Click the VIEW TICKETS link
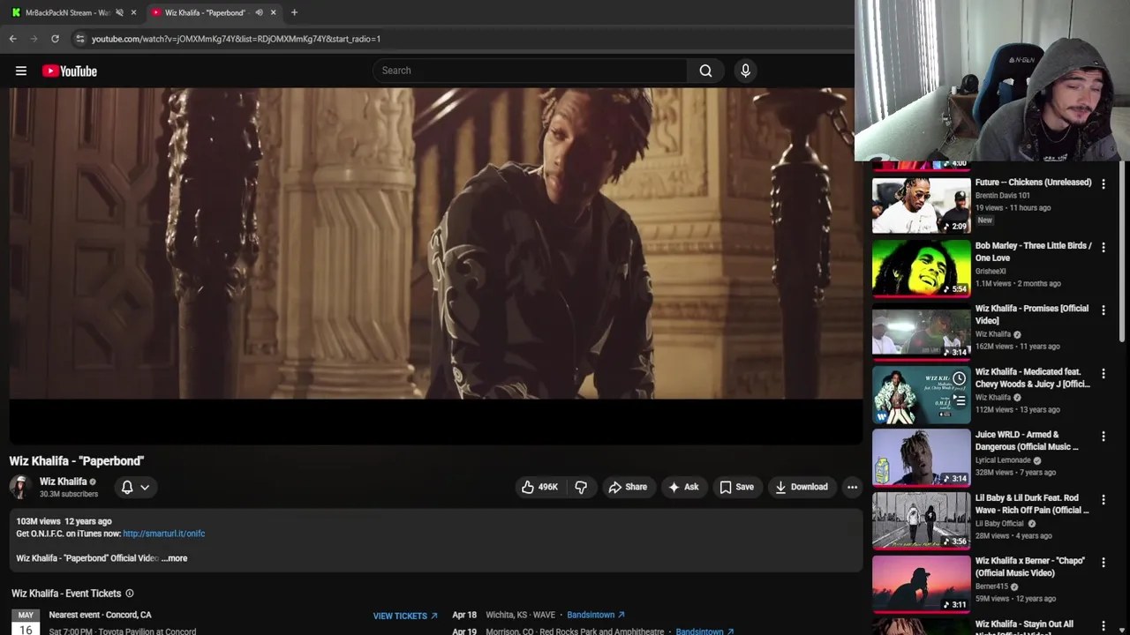 click(x=405, y=616)
